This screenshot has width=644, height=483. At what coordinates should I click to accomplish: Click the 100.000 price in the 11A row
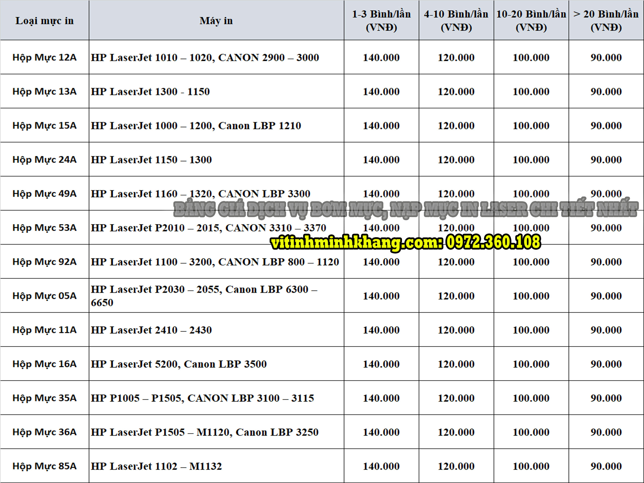pyautogui.click(x=531, y=330)
